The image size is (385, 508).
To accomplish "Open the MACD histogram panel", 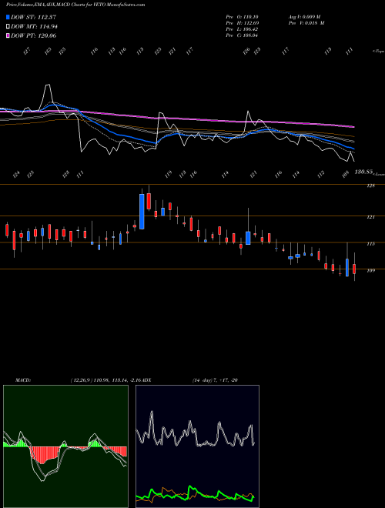I will click(65, 446).
